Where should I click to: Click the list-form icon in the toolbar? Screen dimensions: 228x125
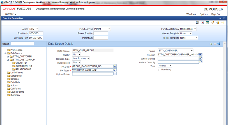coord(208,23)
